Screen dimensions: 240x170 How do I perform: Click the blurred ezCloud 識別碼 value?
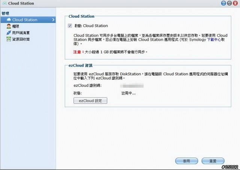point(132,85)
